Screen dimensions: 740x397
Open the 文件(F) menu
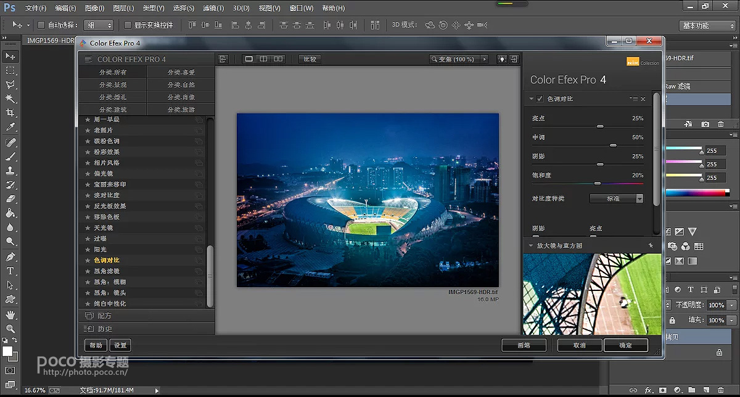(x=36, y=8)
